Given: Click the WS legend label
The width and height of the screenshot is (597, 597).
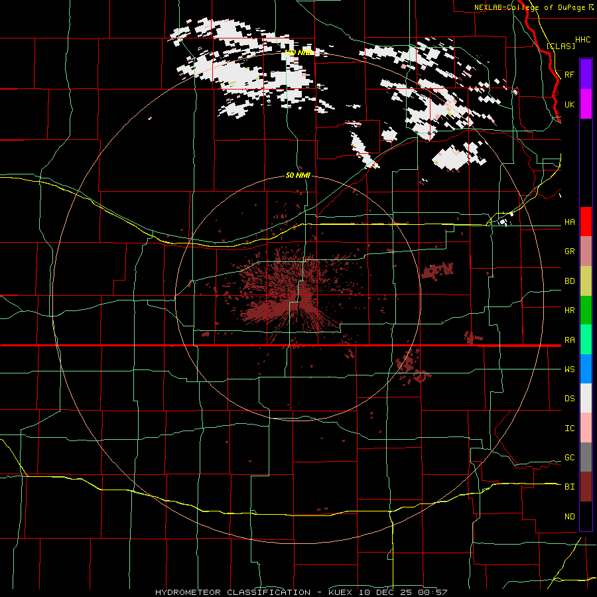Looking at the screenshot, I should click(x=570, y=369).
